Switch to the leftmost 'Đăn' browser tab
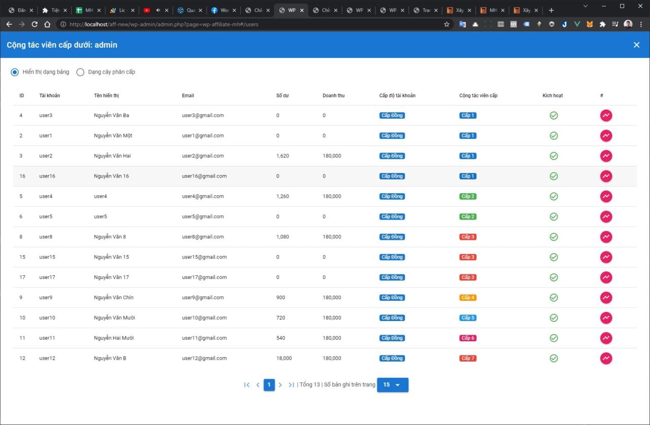 (x=20, y=10)
